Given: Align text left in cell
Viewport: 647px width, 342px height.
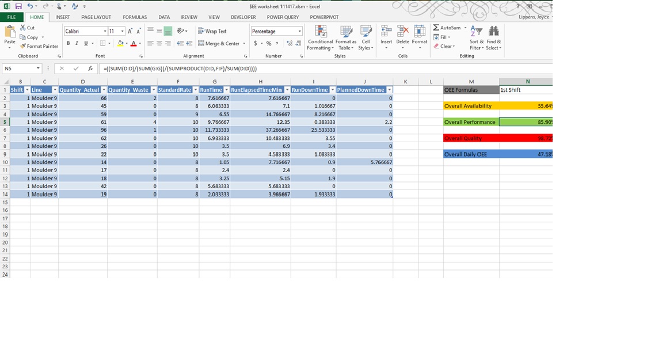Looking at the screenshot, I should (x=151, y=43).
